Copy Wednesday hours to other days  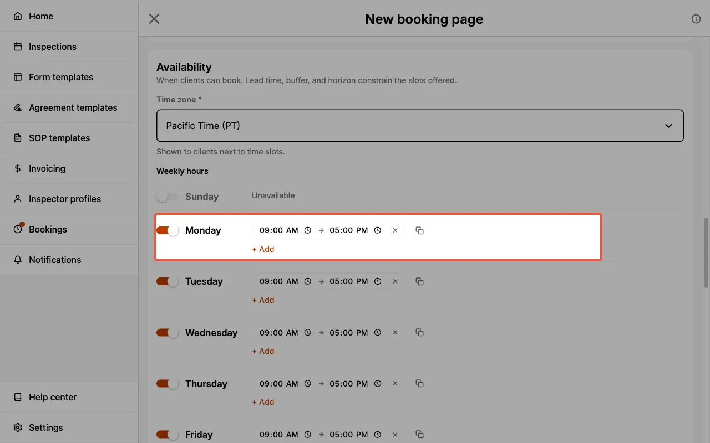420,333
